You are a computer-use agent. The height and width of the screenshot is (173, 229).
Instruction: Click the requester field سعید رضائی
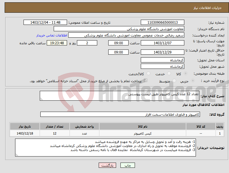pos(126,35)
